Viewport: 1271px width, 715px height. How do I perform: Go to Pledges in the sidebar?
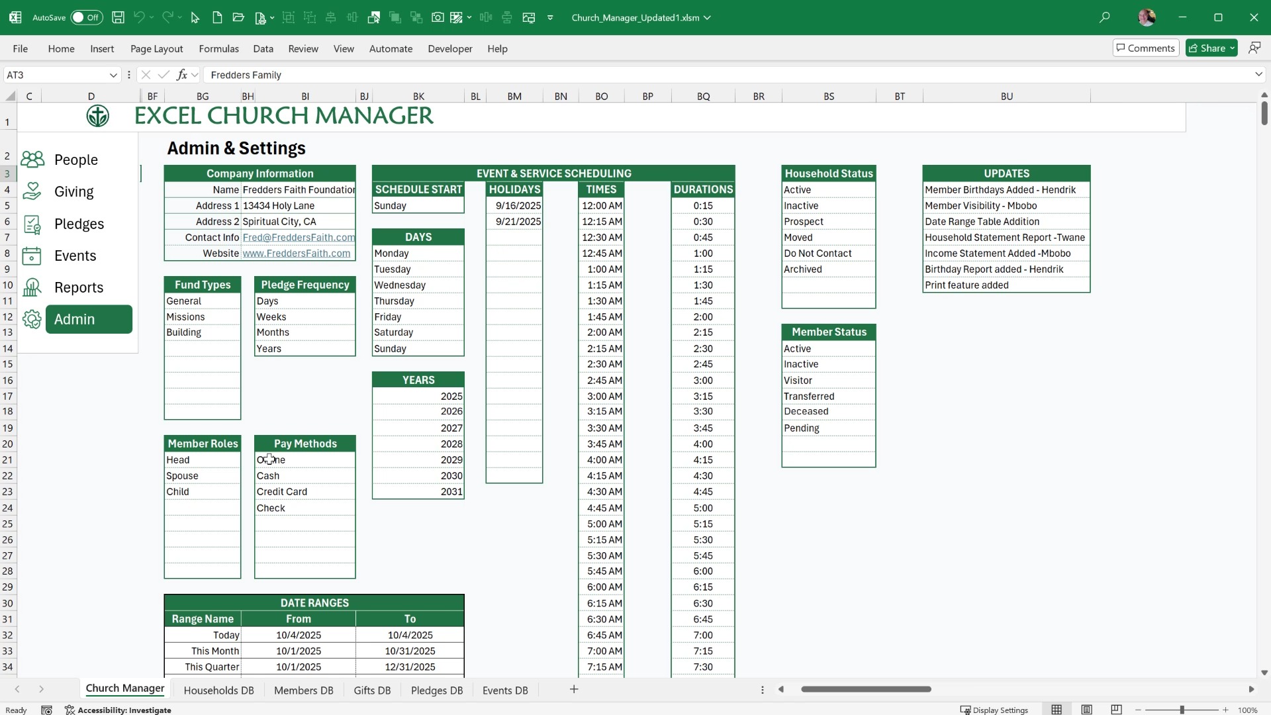79,224
